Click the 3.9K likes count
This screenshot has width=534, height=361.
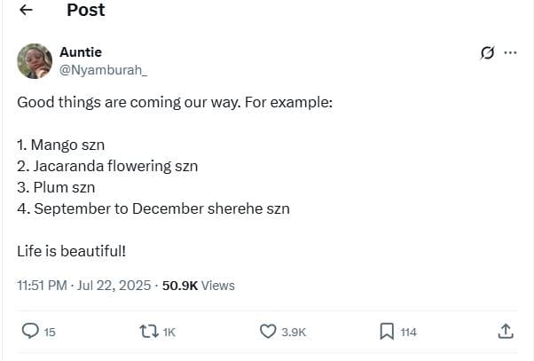pos(294,332)
